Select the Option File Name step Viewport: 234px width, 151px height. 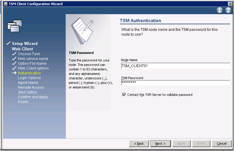click(32, 64)
